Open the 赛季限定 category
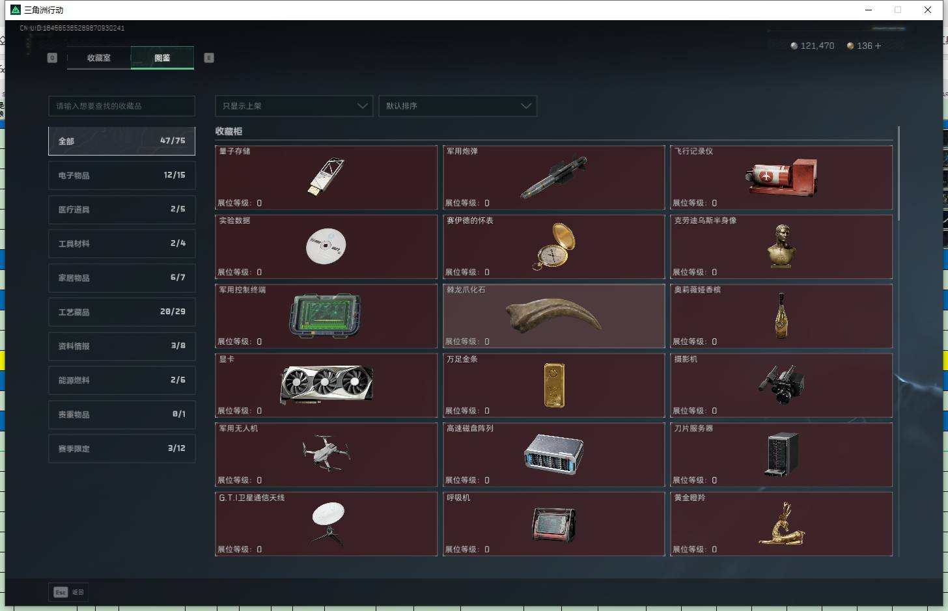 pos(122,448)
